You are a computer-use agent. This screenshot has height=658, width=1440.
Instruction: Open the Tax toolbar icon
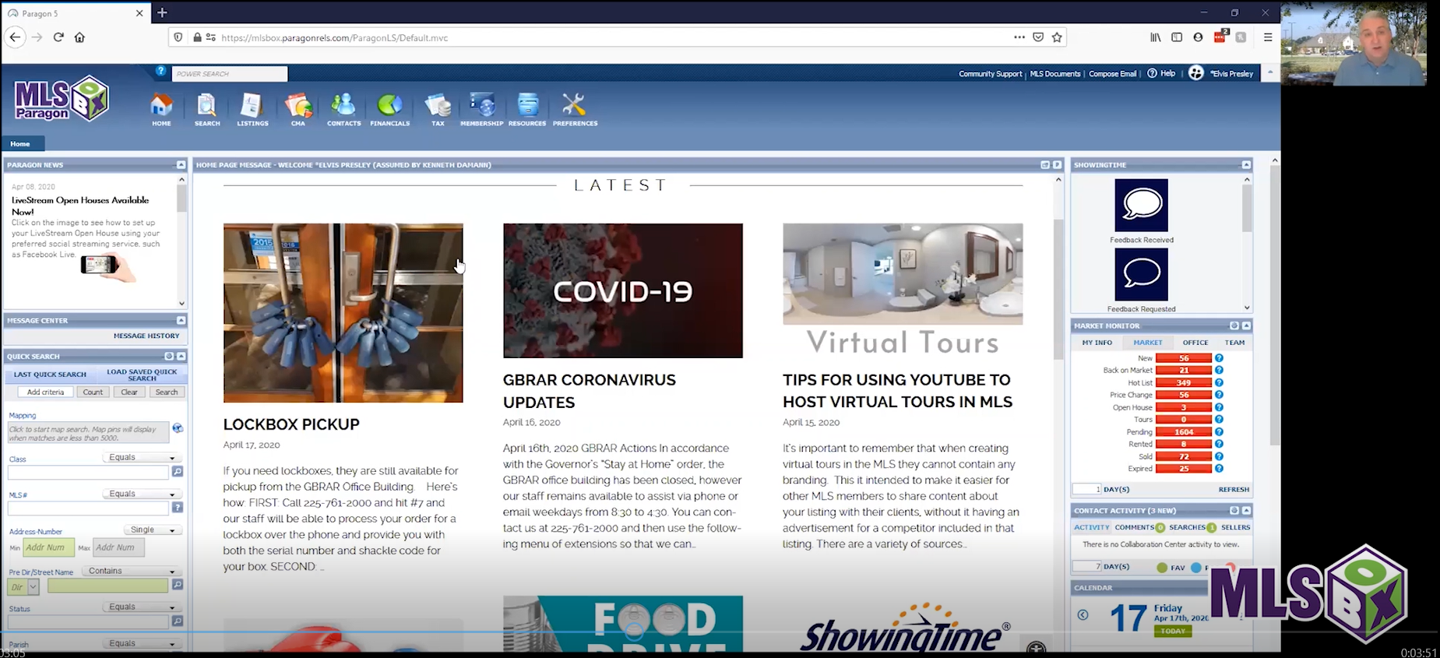(x=438, y=110)
